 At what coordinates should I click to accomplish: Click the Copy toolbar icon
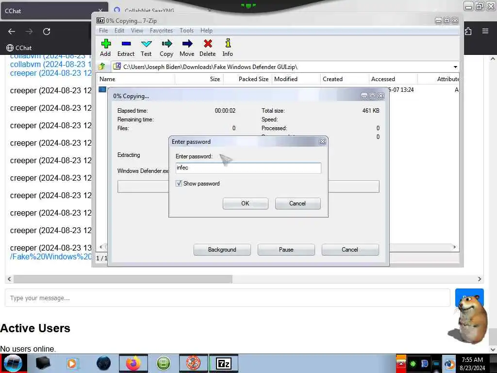(x=166, y=48)
